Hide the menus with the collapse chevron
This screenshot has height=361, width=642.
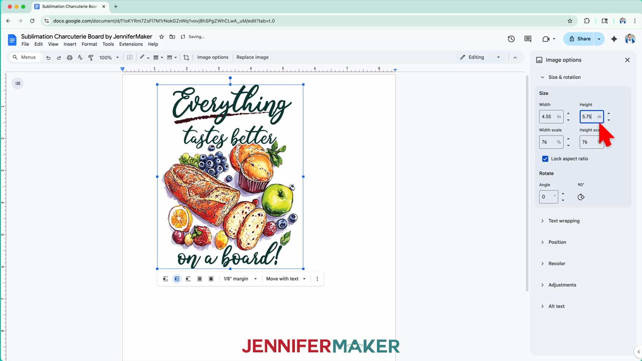click(515, 58)
